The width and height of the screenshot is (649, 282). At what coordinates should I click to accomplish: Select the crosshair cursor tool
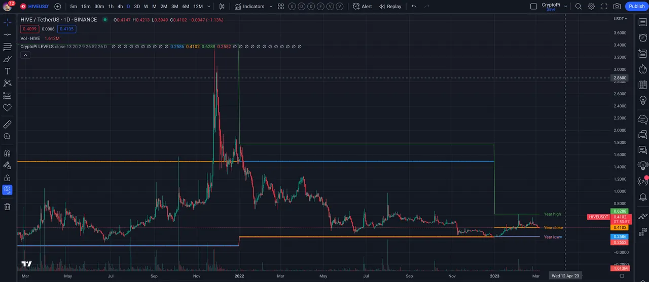(x=7, y=22)
